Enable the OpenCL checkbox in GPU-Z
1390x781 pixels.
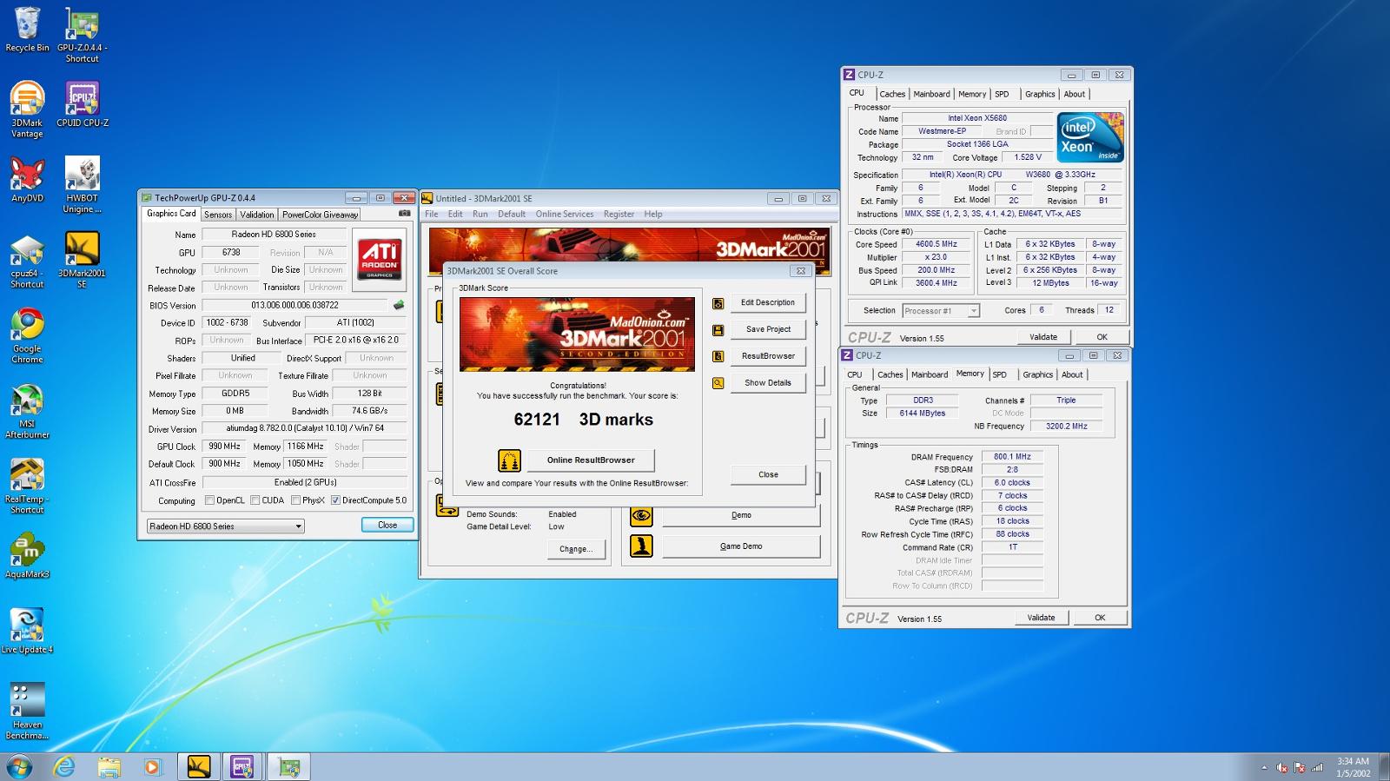pyautogui.click(x=209, y=500)
